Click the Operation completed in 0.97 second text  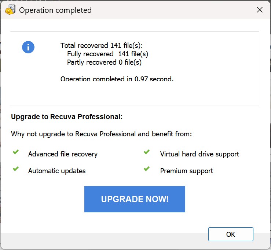[x=117, y=79]
